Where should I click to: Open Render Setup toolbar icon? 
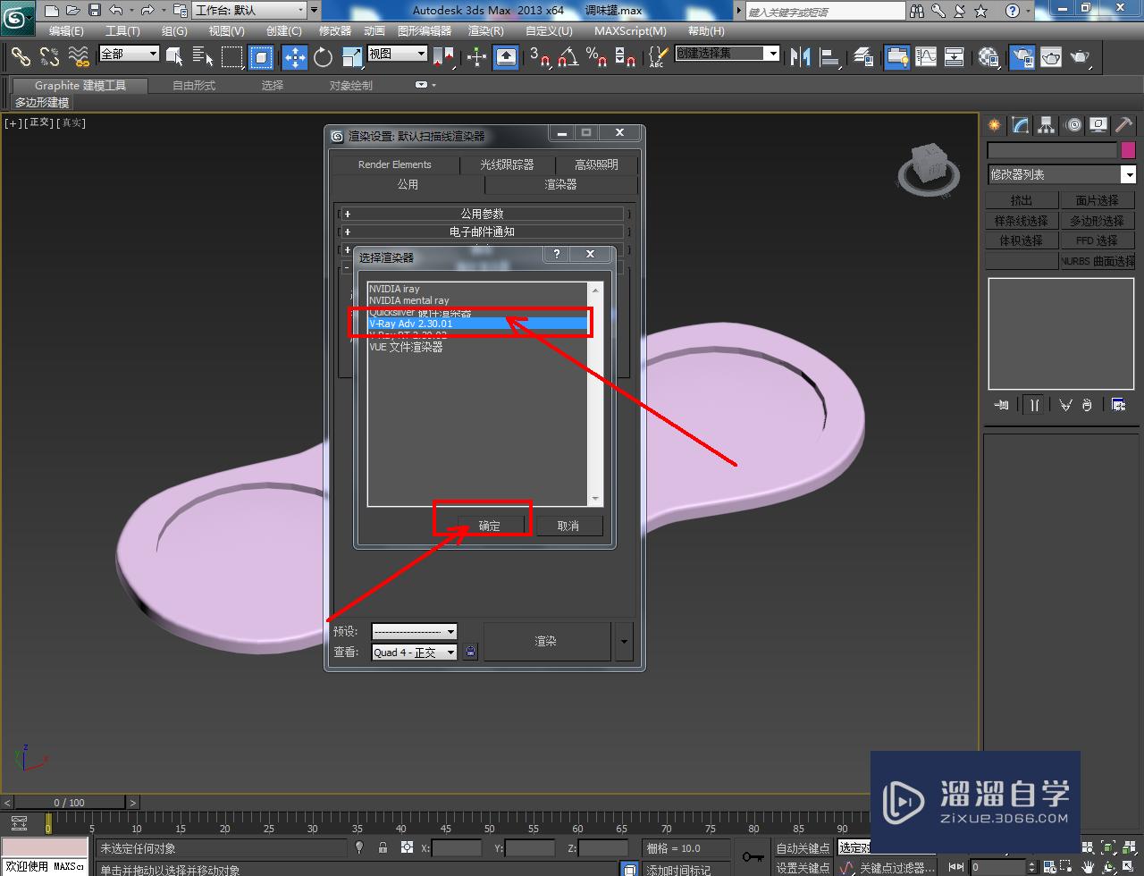pos(1022,57)
